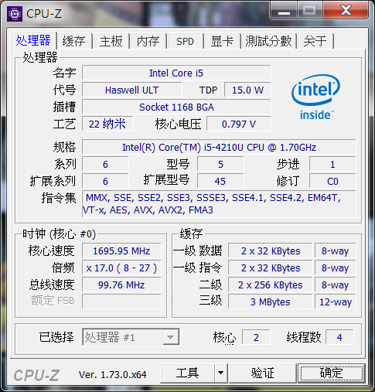Click the revision value C0
Screen dimensions: 375x392
332,181
